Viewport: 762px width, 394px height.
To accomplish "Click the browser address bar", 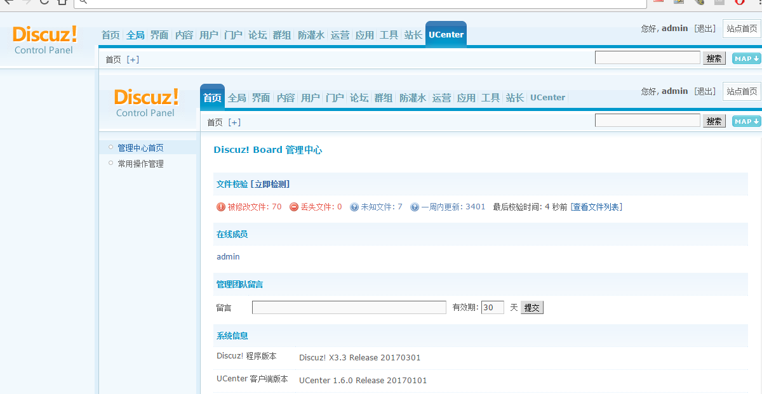I will pyautogui.click(x=360, y=3).
